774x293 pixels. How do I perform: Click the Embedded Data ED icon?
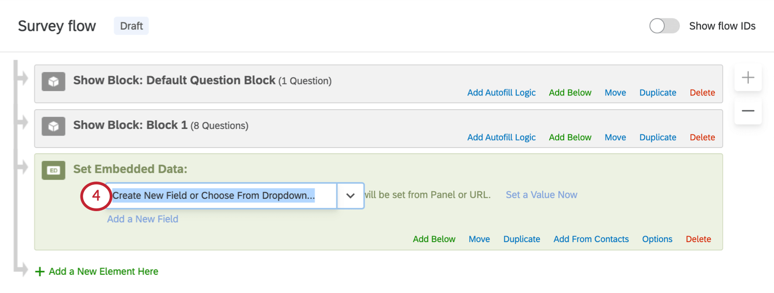pos(53,171)
